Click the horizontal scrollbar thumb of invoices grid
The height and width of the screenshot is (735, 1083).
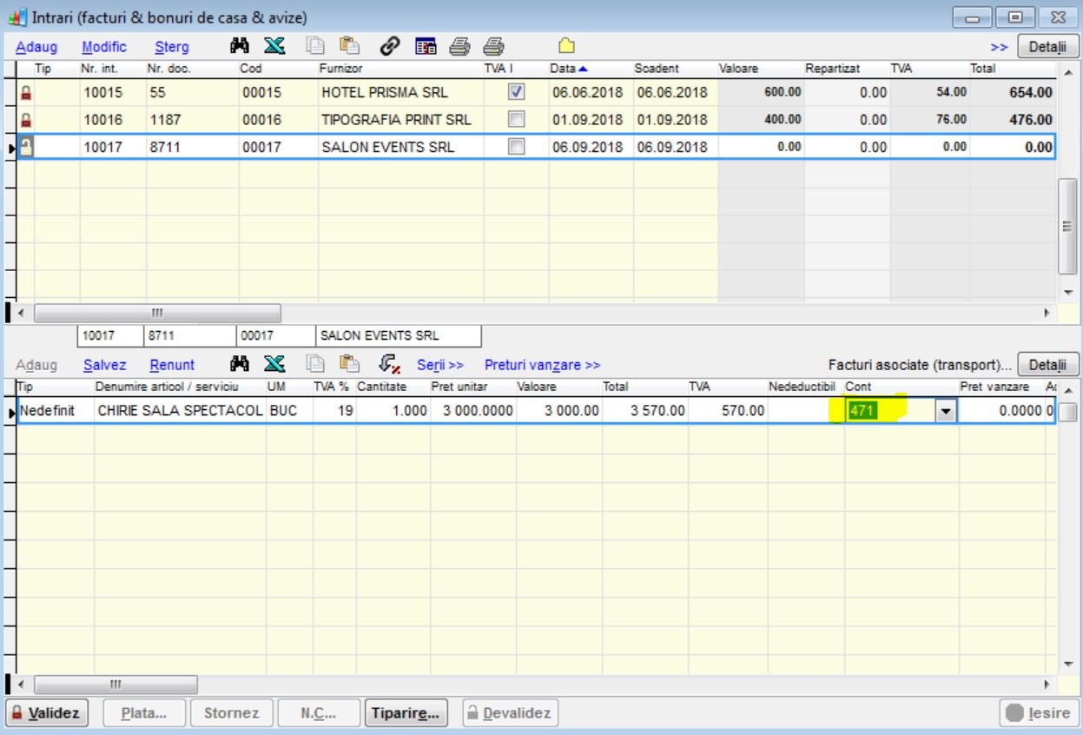pos(156,312)
